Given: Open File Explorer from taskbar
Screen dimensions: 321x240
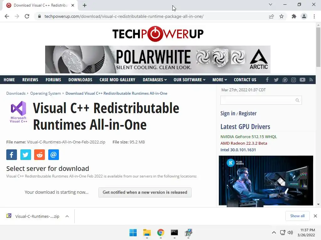Looking at the screenshot, I should (x=147, y=232).
